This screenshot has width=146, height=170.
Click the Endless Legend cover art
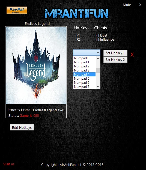coord(36,66)
